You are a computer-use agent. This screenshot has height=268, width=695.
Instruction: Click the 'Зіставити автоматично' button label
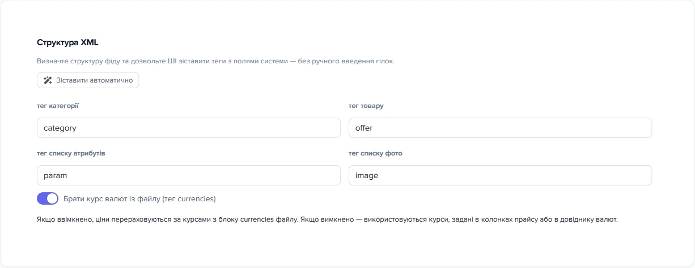[95, 80]
